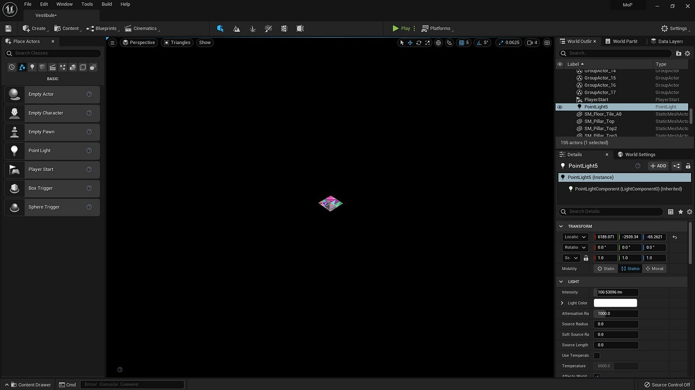Open World Outliner settings gear
Image resolution: width=695 pixels, height=390 pixels.
coord(688,53)
